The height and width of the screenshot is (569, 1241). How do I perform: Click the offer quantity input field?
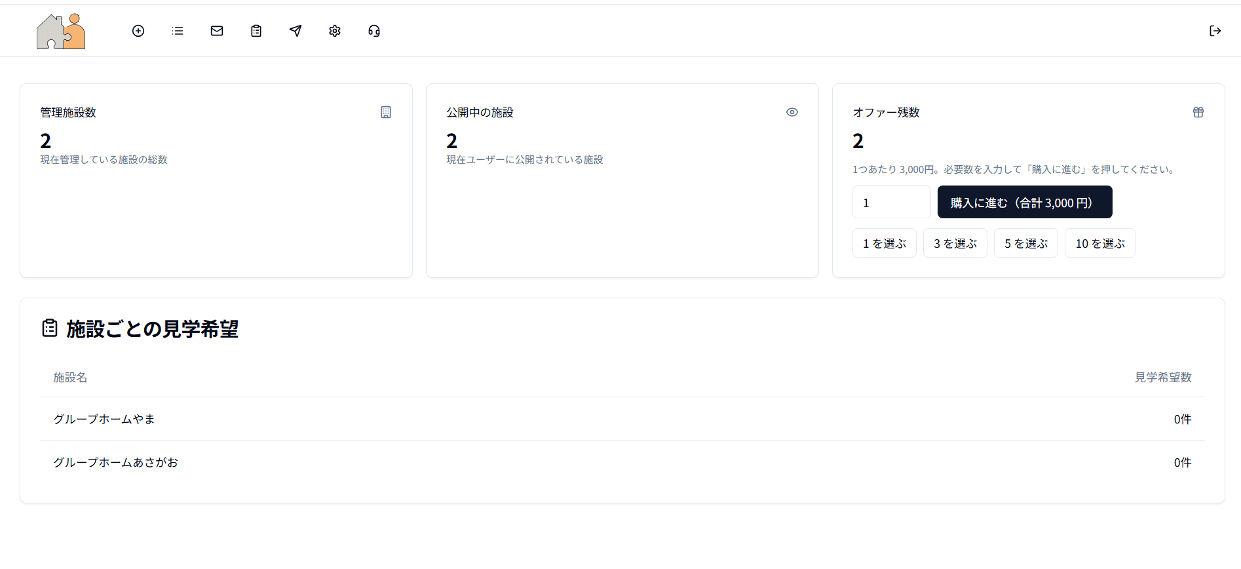coord(891,203)
